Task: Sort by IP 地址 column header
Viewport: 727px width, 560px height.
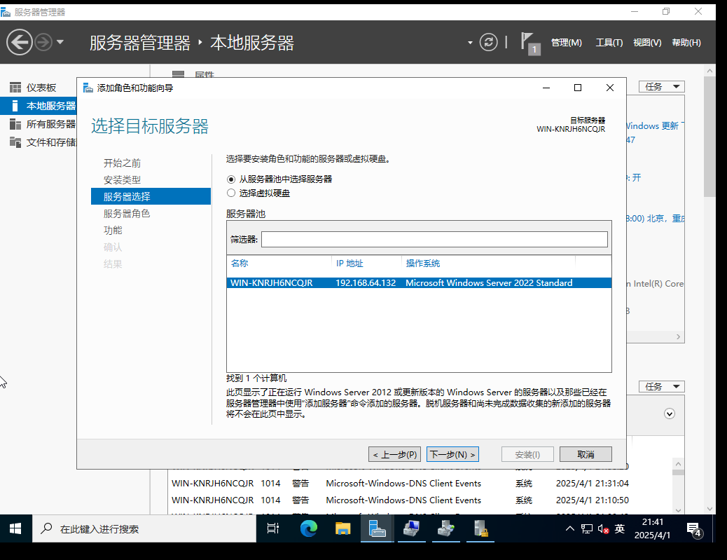Action: (x=349, y=263)
